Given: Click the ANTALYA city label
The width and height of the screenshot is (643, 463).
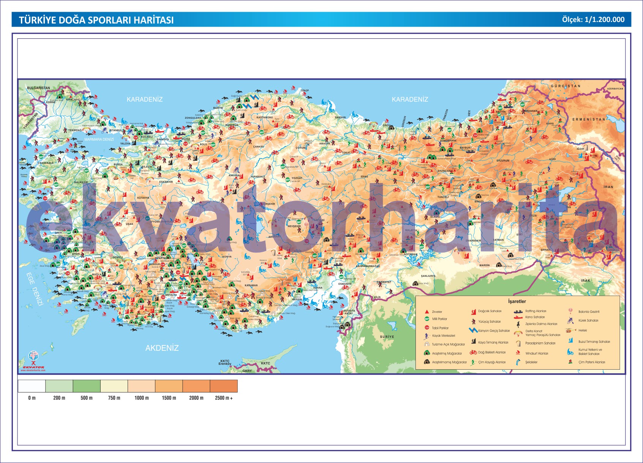Looking at the screenshot, I should pos(171,295).
